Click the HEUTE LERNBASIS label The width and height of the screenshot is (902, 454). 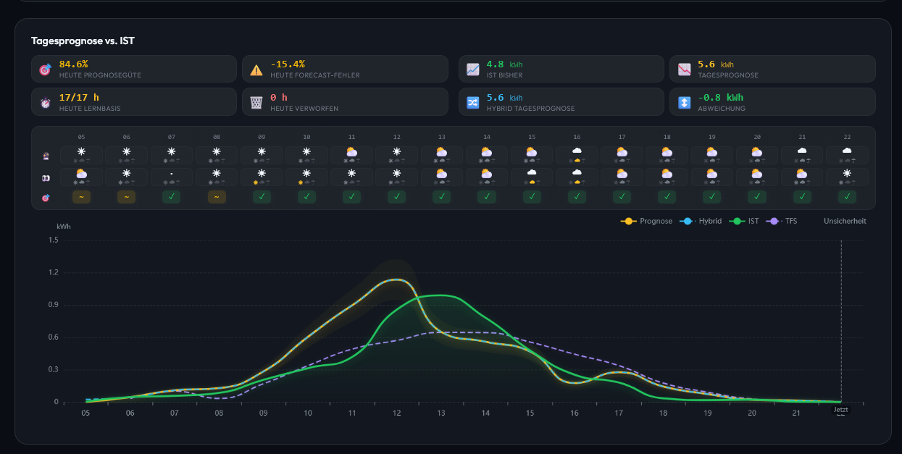tap(90, 109)
